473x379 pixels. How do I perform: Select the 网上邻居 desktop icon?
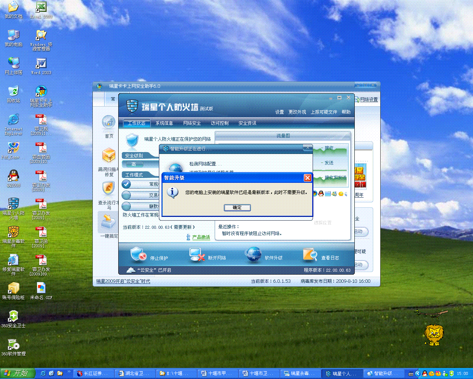point(13,66)
